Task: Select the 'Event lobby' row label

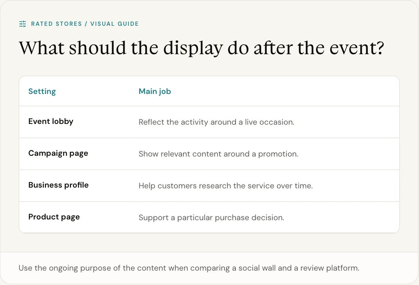Action: (x=51, y=121)
